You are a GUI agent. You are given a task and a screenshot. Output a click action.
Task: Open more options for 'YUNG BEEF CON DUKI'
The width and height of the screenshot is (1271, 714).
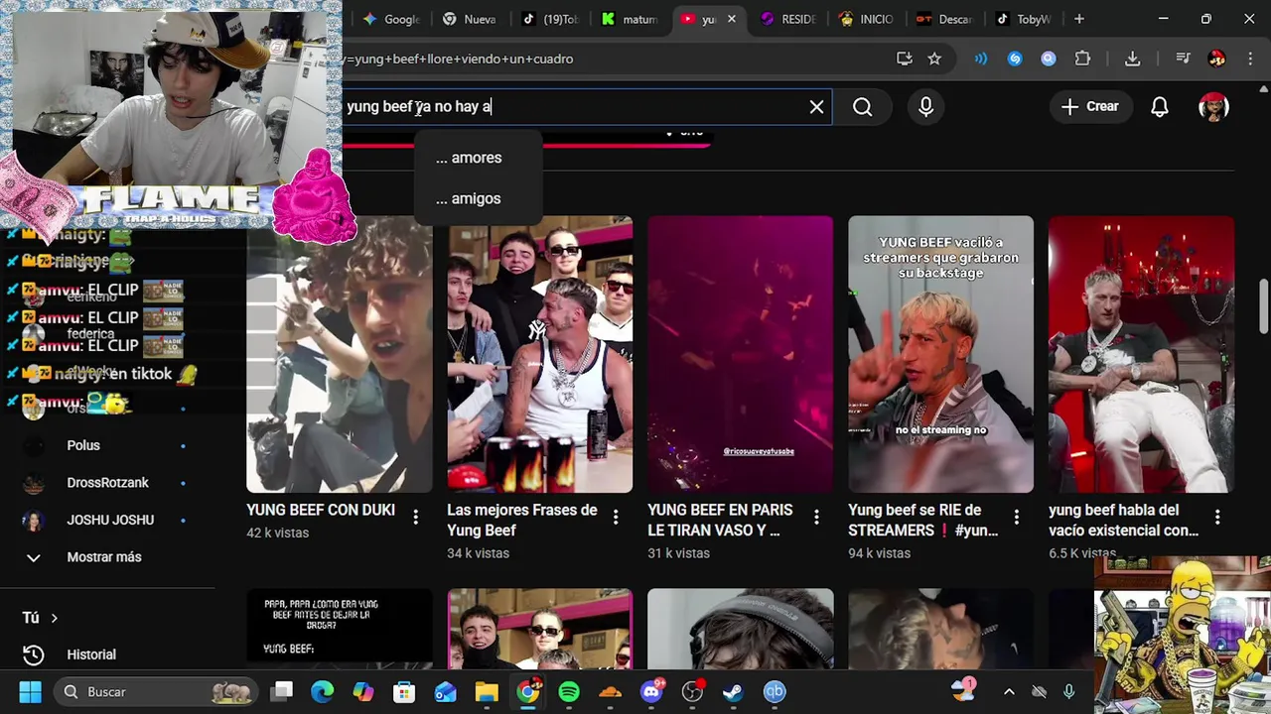tap(415, 517)
